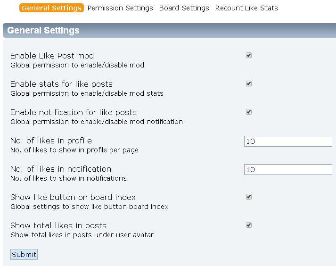This screenshot has height=266, width=336.
Task: Click the "Enable notification for like posts" label
Action: tap(73, 112)
